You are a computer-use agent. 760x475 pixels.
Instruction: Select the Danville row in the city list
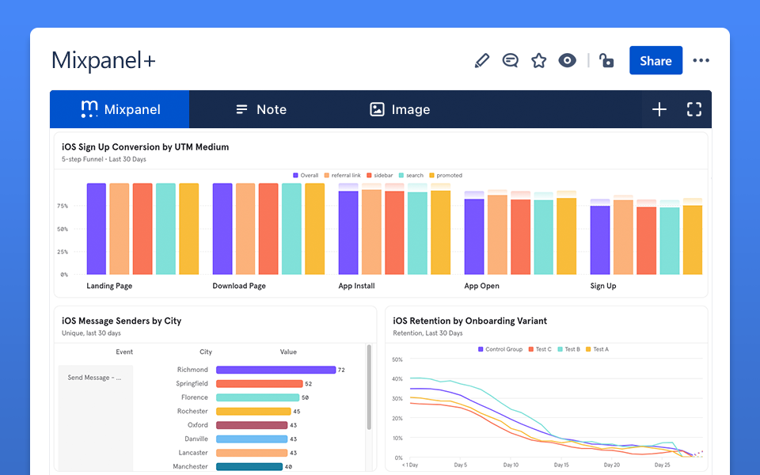(x=236, y=439)
